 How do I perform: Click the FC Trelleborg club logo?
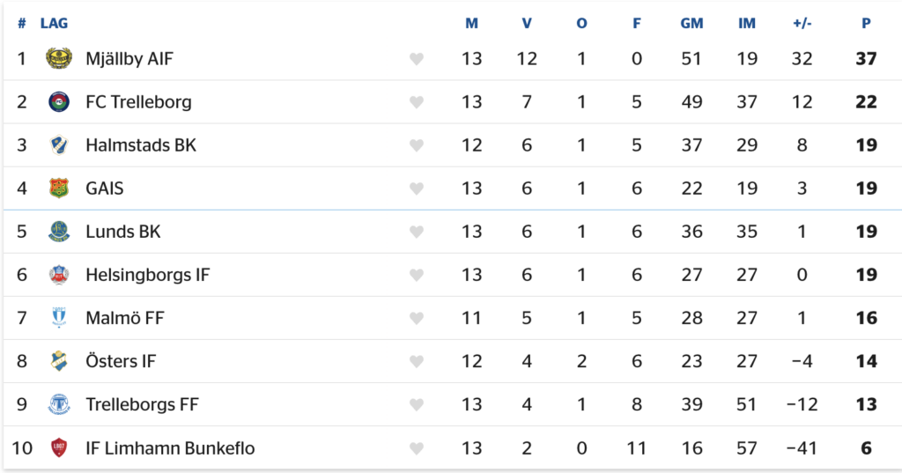point(58,102)
